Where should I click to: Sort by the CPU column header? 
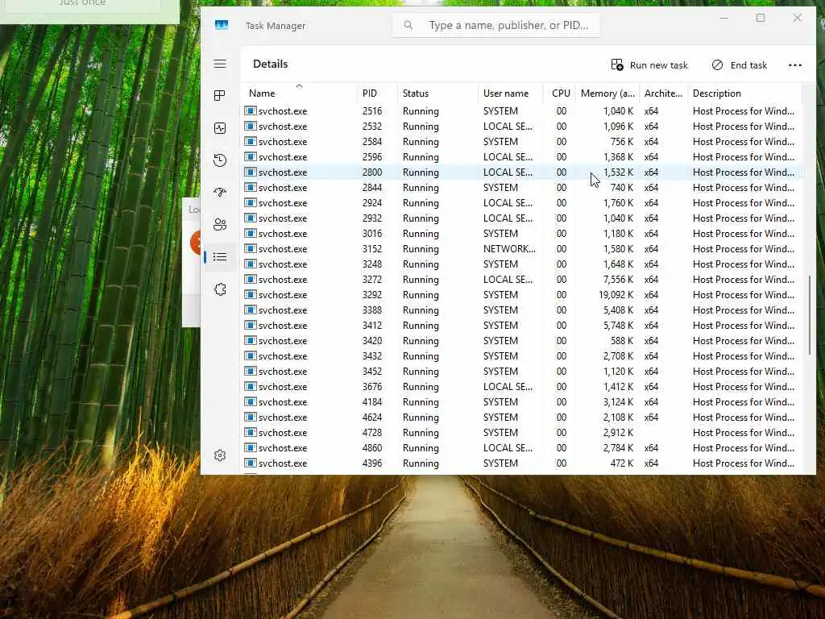559,93
